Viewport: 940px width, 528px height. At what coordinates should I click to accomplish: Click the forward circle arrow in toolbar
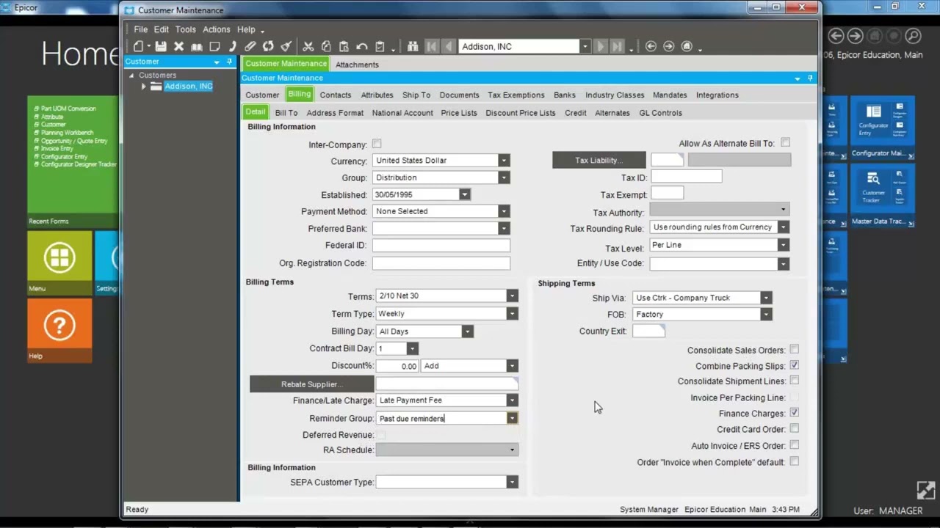(668, 46)
